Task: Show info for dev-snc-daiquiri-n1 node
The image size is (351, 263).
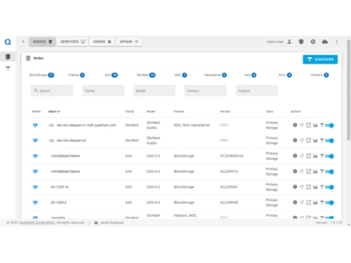Action: click(295, 125)
